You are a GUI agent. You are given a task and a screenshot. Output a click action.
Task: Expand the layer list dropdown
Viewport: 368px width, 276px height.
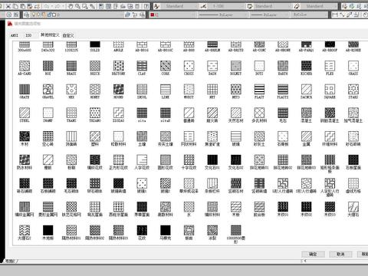84,15
